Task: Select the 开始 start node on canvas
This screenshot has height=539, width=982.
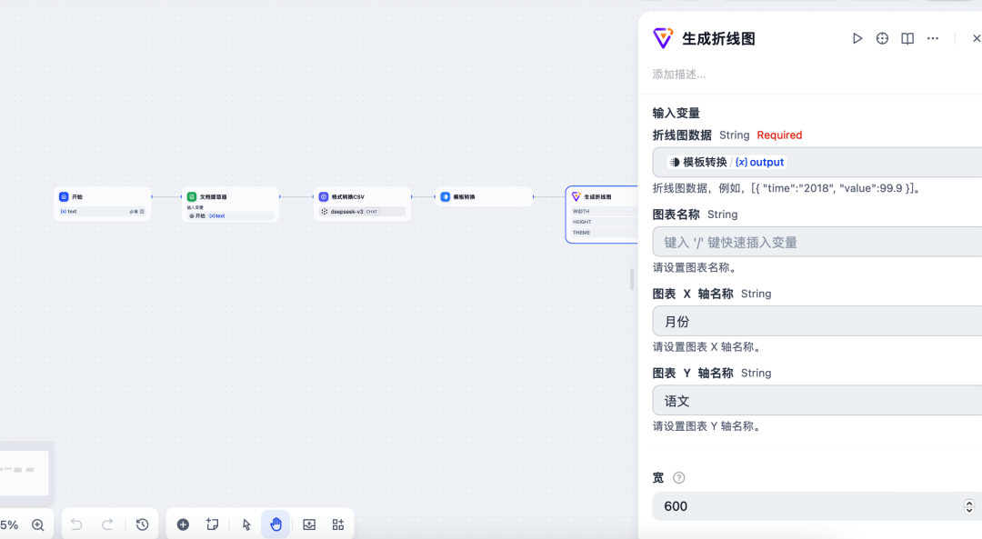Action: [103, 205]
